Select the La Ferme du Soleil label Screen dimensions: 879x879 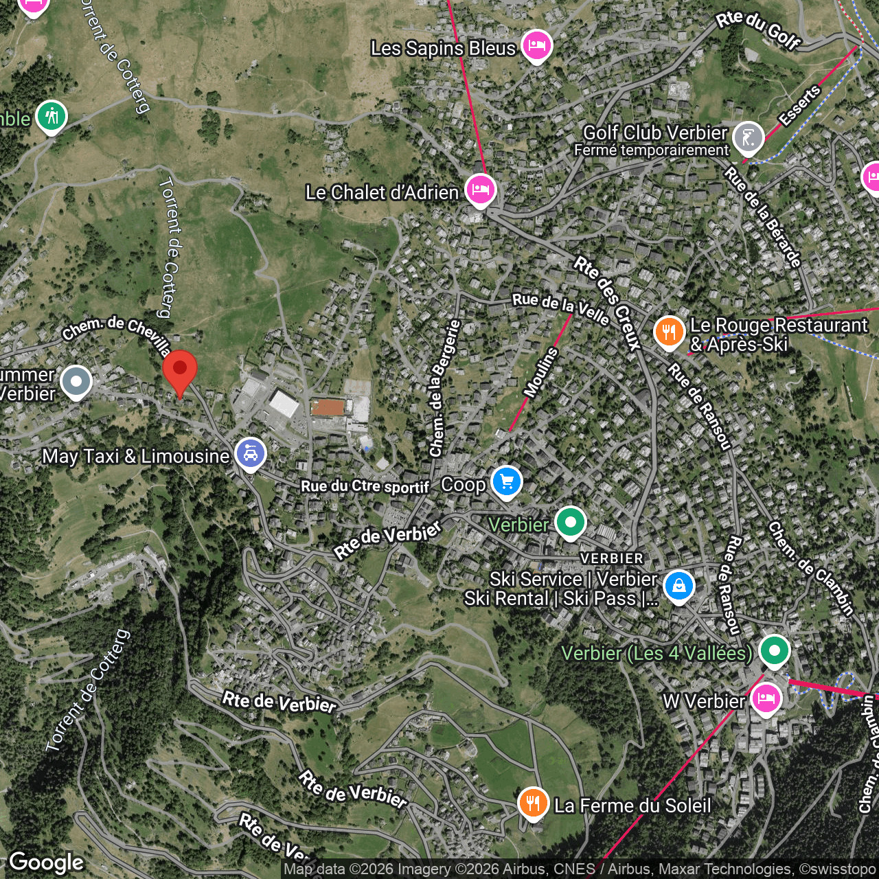pos(632,806)
